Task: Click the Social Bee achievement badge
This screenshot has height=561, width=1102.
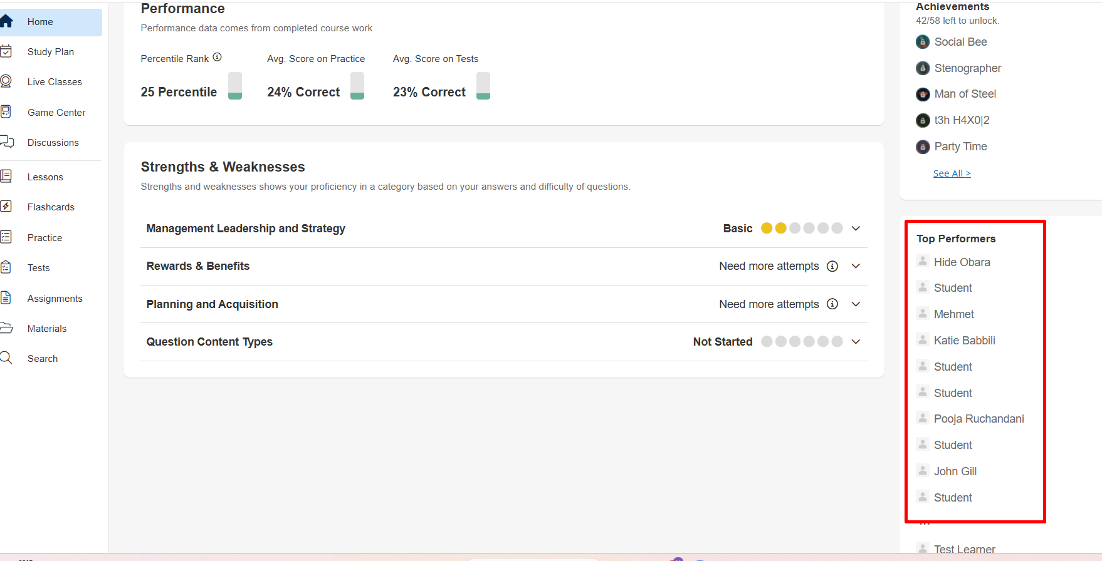Action: coord(923,42)
